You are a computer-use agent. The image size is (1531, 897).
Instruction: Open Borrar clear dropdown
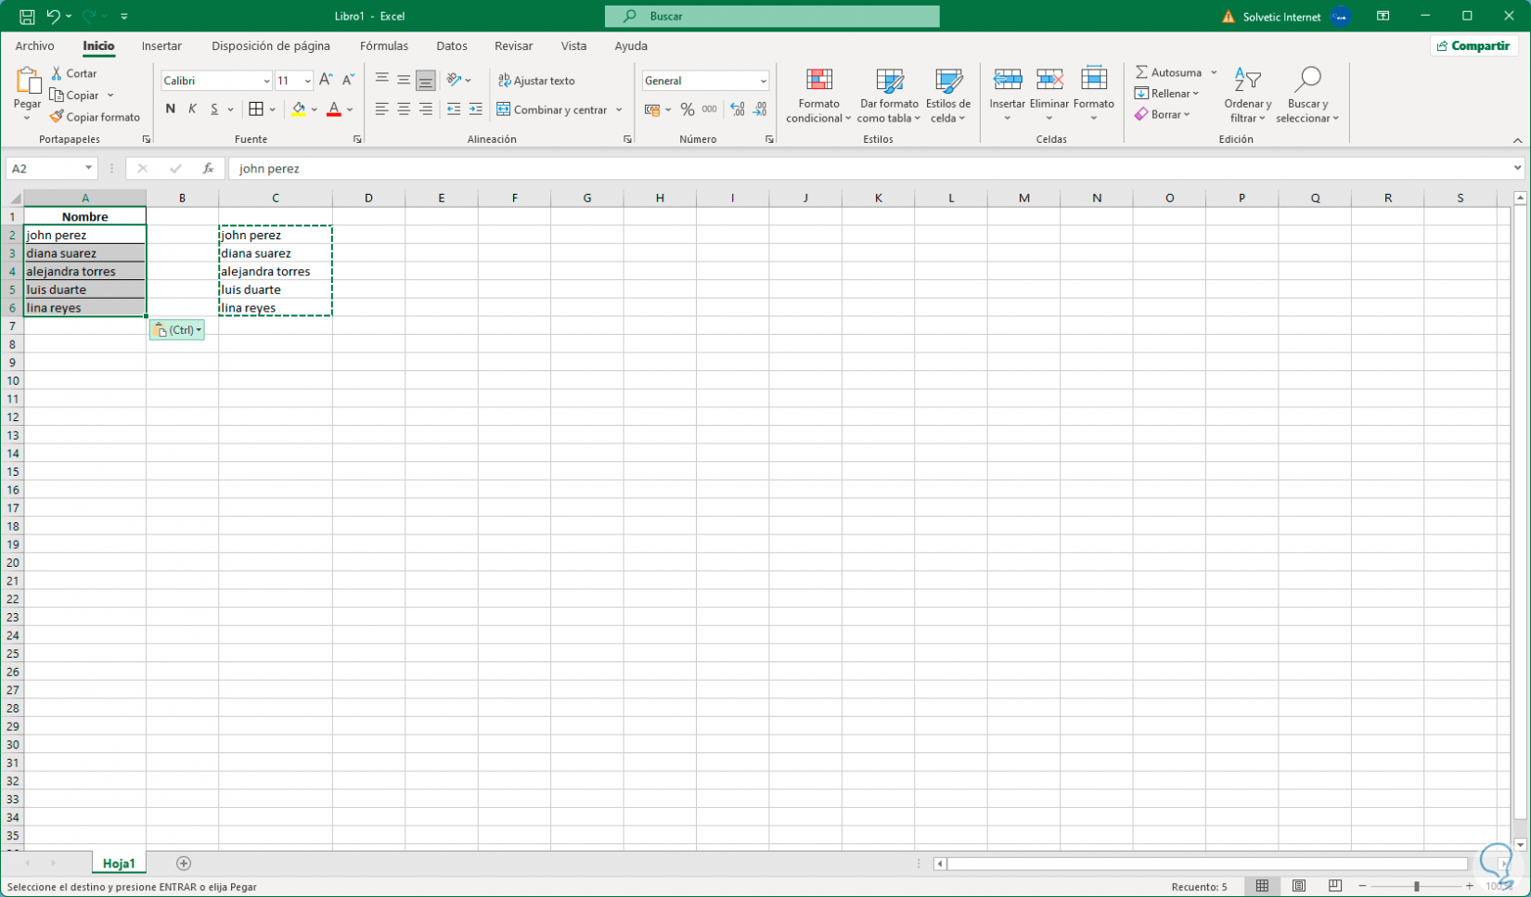tap(1162, 115)
